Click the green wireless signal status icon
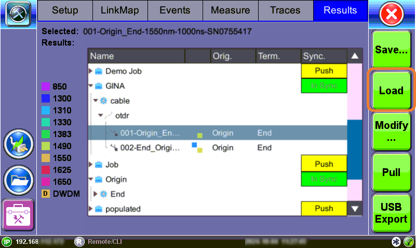This screenshot has height=248, width=416. 408,242
